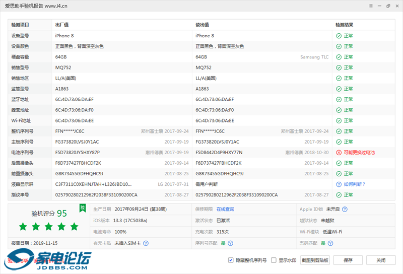Screen dimensions: 403x274
Task: Click the green check icon for 指纹串号 row
Action: click(339, 195)
